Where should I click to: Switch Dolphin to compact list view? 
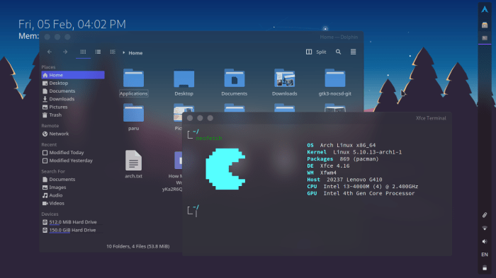click(x=98, y=52)
